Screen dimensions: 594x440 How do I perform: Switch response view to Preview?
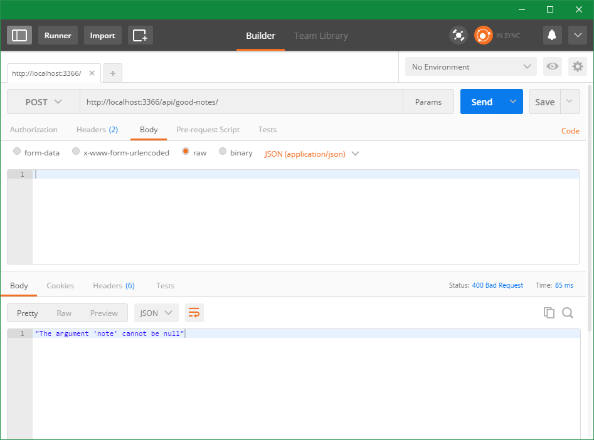103,313
